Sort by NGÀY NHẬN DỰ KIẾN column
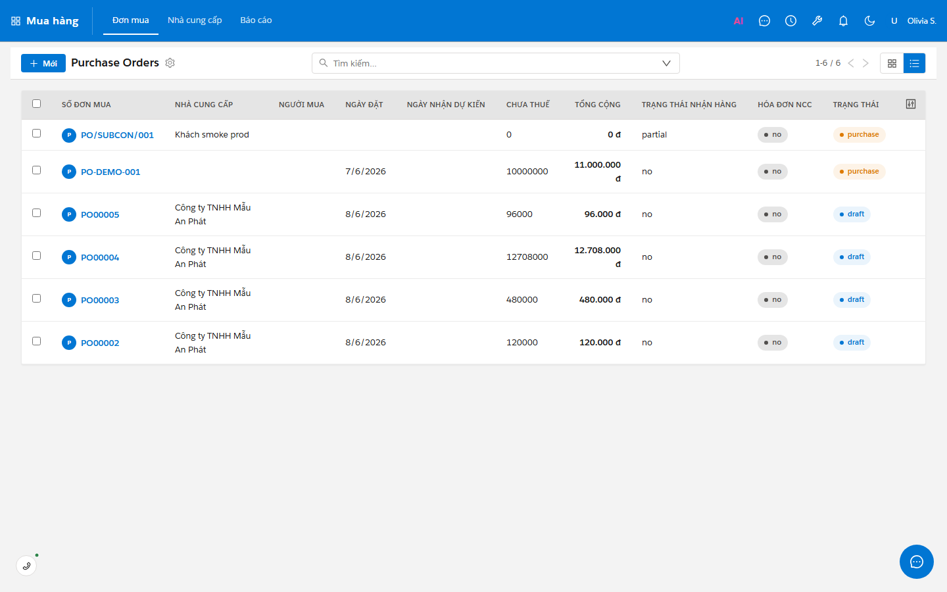Viewport: 947px width, 592px height. click(446, 105)
